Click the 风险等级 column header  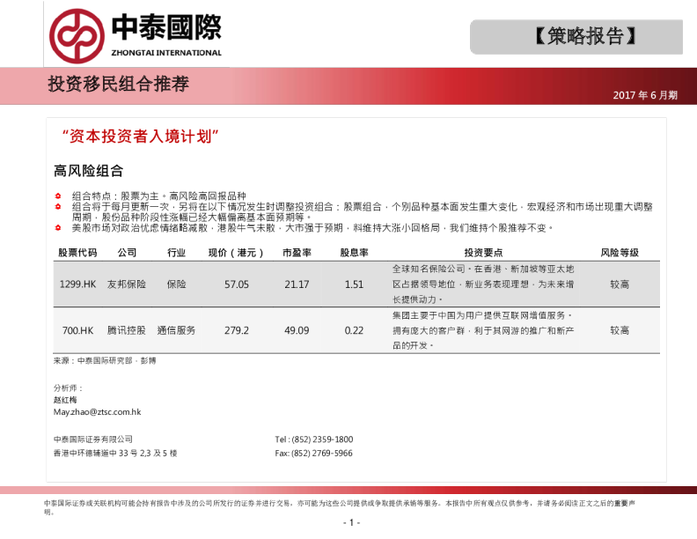point(619,253)
